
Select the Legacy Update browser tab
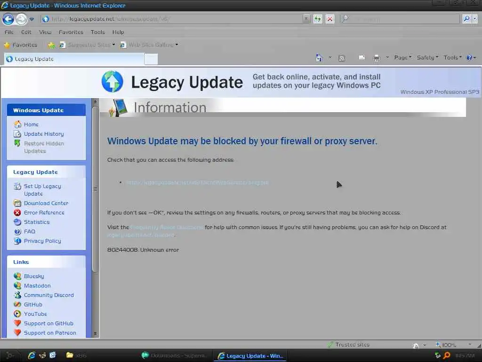pyautogui.click(x=74, y=59)
